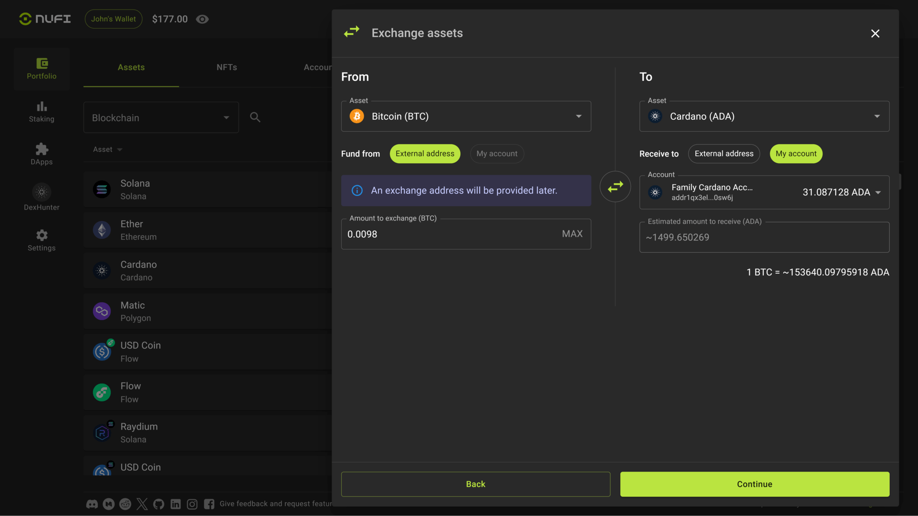This screenshot has height=516, width=918.
Task: Click the Raydium asset icon
Action: pos(102,433)
